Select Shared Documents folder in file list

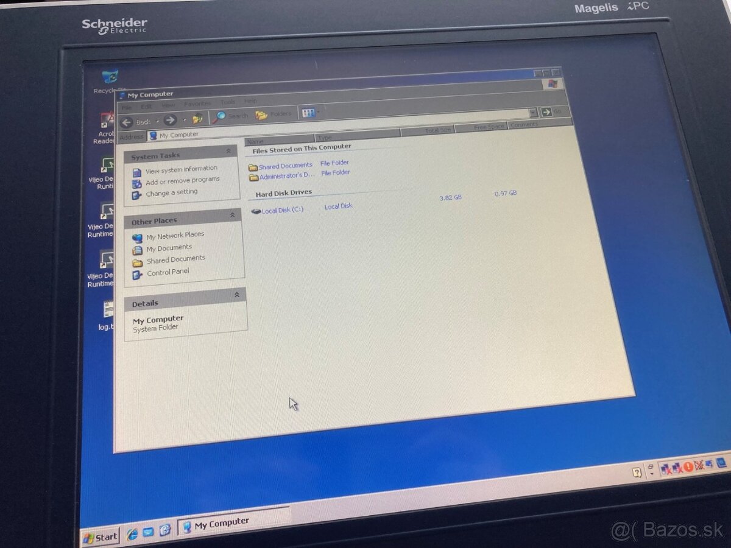(280, 166)
